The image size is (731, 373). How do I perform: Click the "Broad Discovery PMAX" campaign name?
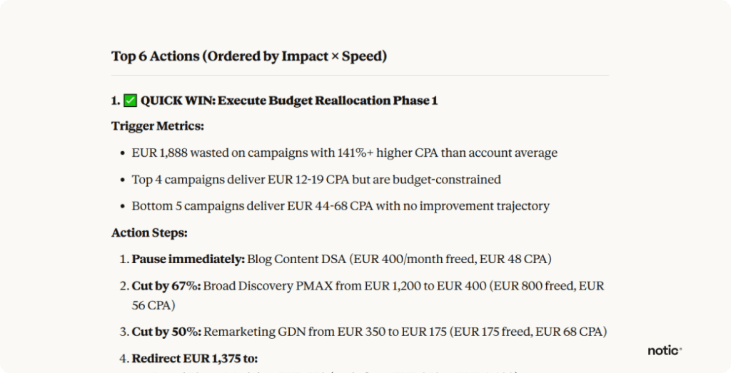(x=262, y=286)
